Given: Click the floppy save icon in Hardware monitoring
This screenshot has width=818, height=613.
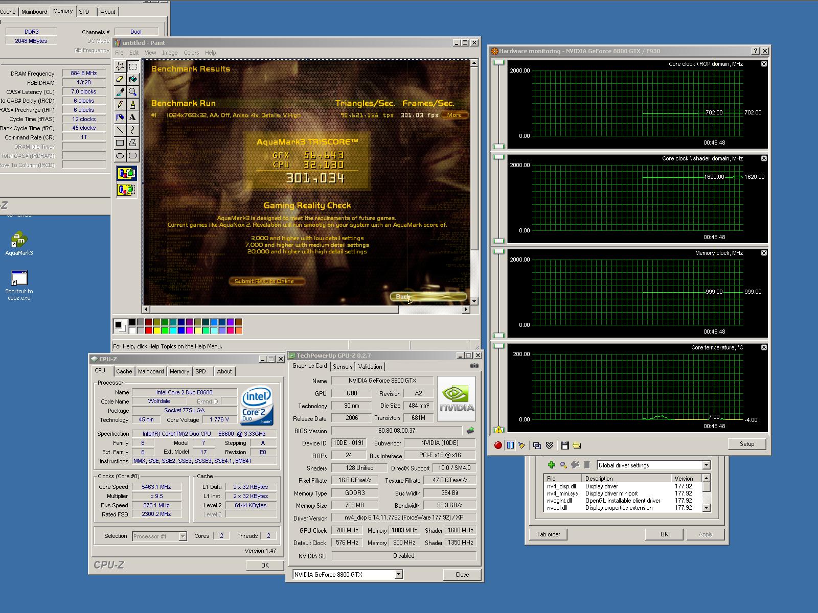Looking at the screenshot, I should 564,445.
